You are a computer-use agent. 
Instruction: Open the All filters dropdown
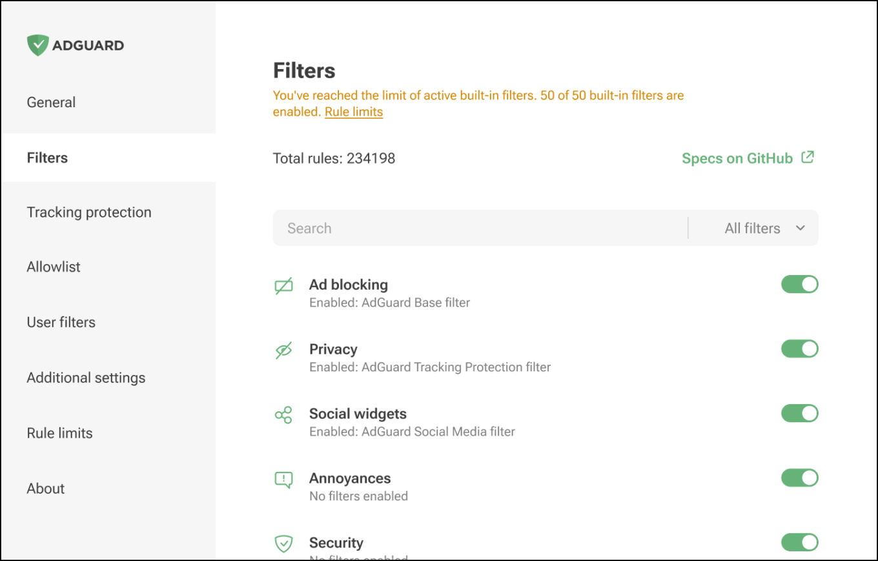coord(764,228)
